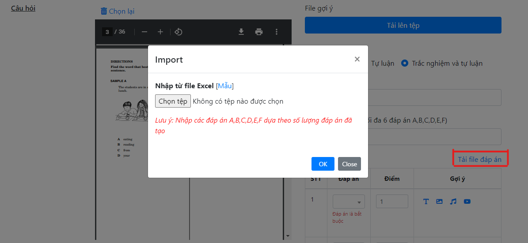Click the Chọn tệp file chooser button
Image resolution: width=528 pixels, height=243 pixels.
point(173,101)
